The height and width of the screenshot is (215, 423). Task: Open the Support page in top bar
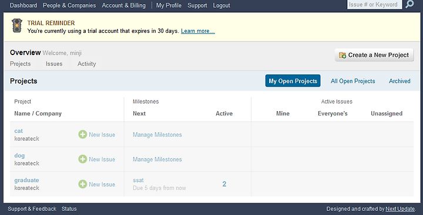point(197,5)
